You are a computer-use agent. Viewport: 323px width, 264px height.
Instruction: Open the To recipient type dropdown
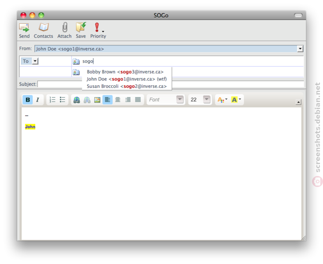(x=29, y=61)
